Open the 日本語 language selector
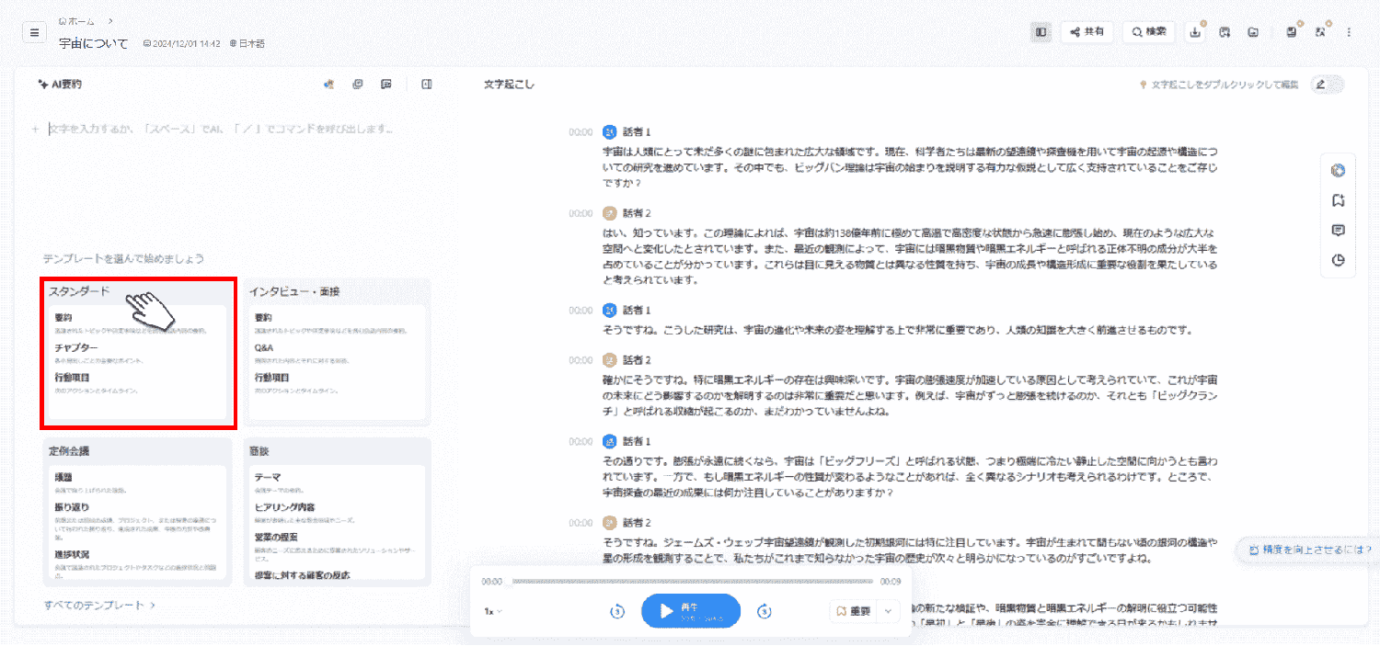Viewport: 1380px width, 646px height. click(x=247, y=43)
